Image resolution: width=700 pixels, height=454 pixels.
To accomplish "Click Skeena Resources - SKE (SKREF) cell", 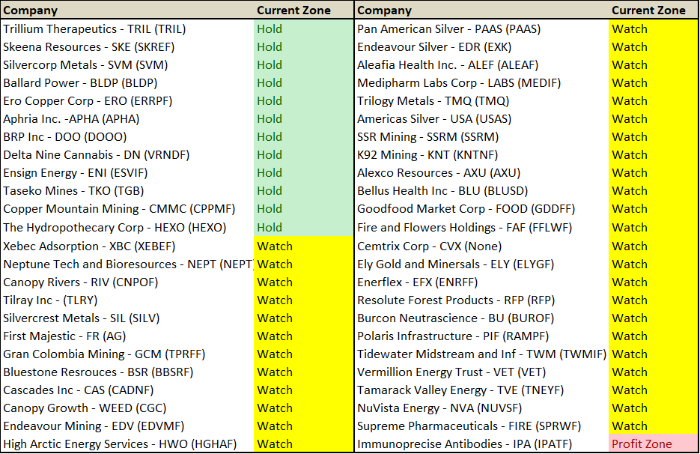I will [x=127, y=47].
